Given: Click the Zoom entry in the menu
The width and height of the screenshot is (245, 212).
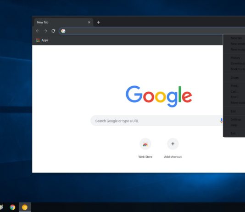Looking at the screenshot, I should [234, 78].
